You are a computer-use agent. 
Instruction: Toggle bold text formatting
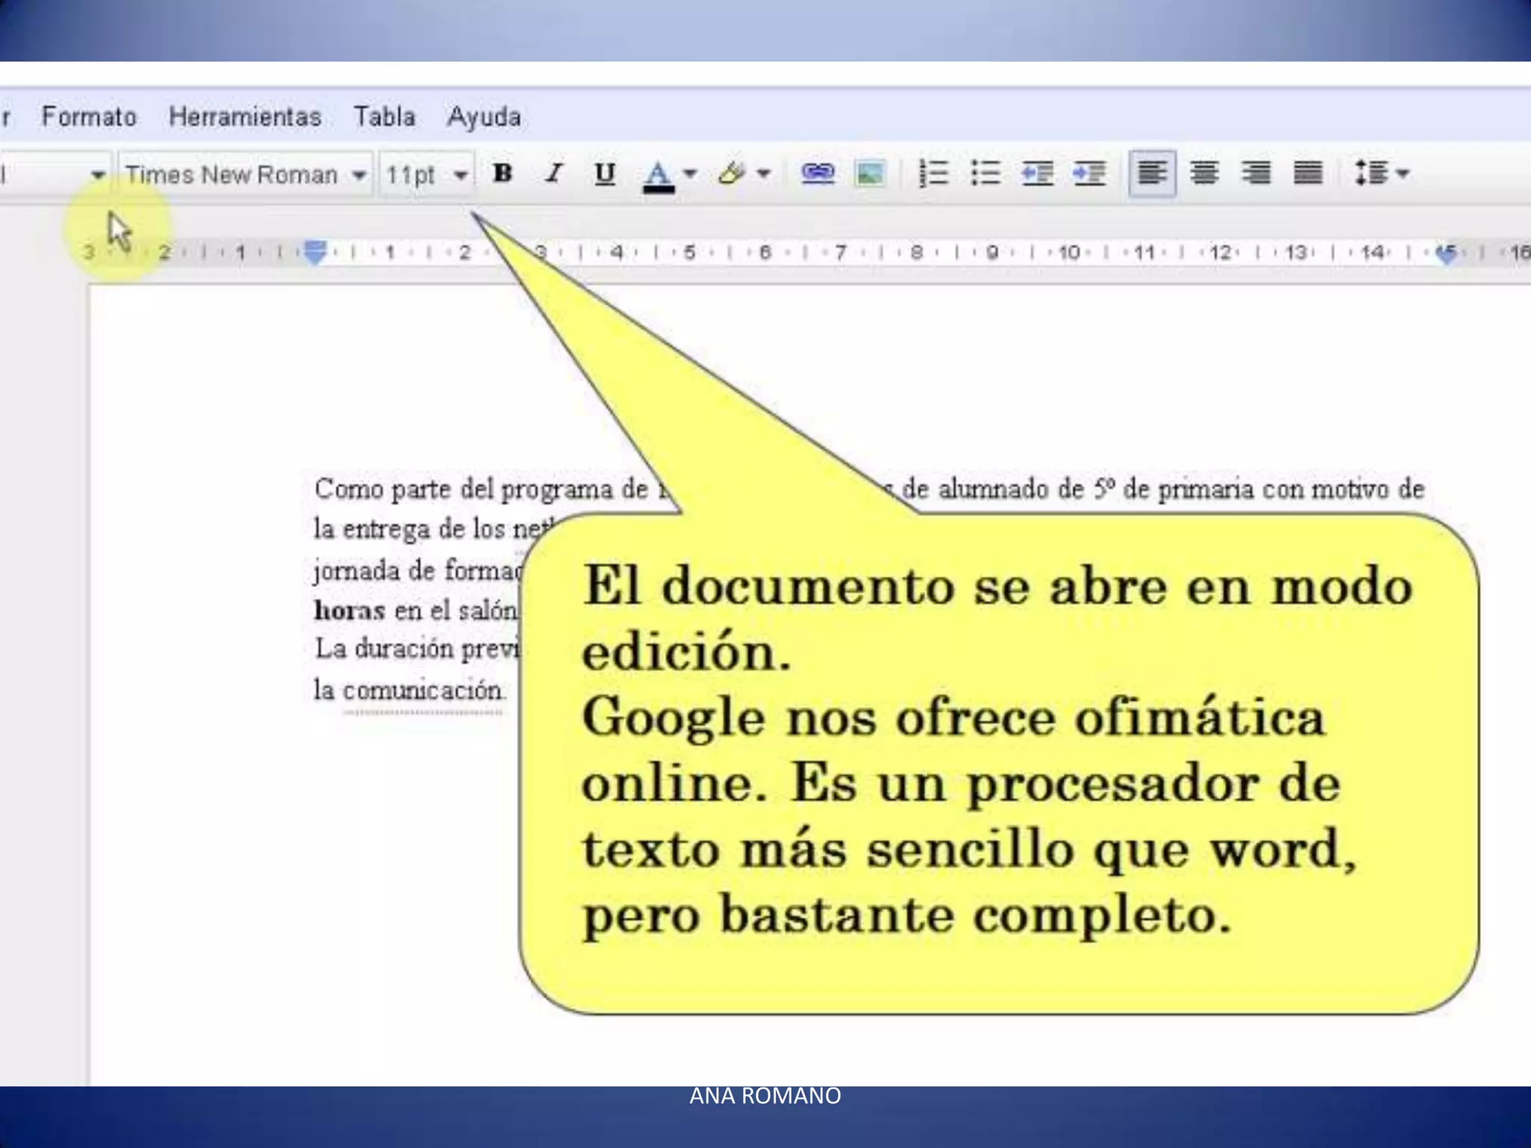click(503, 174)
